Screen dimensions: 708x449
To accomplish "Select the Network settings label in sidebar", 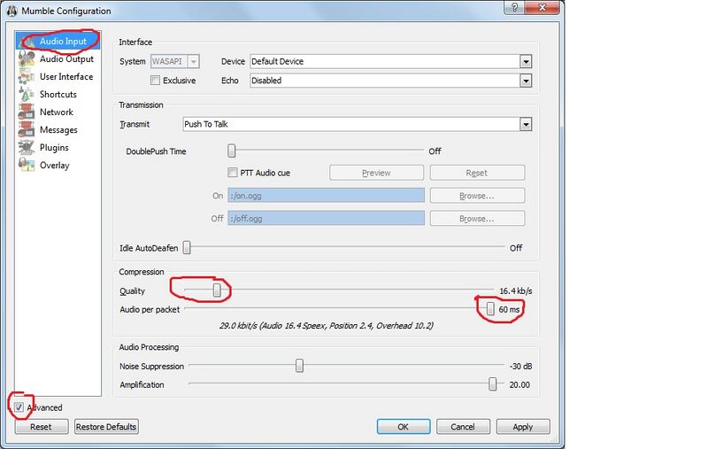I will [x=57, y=112].
